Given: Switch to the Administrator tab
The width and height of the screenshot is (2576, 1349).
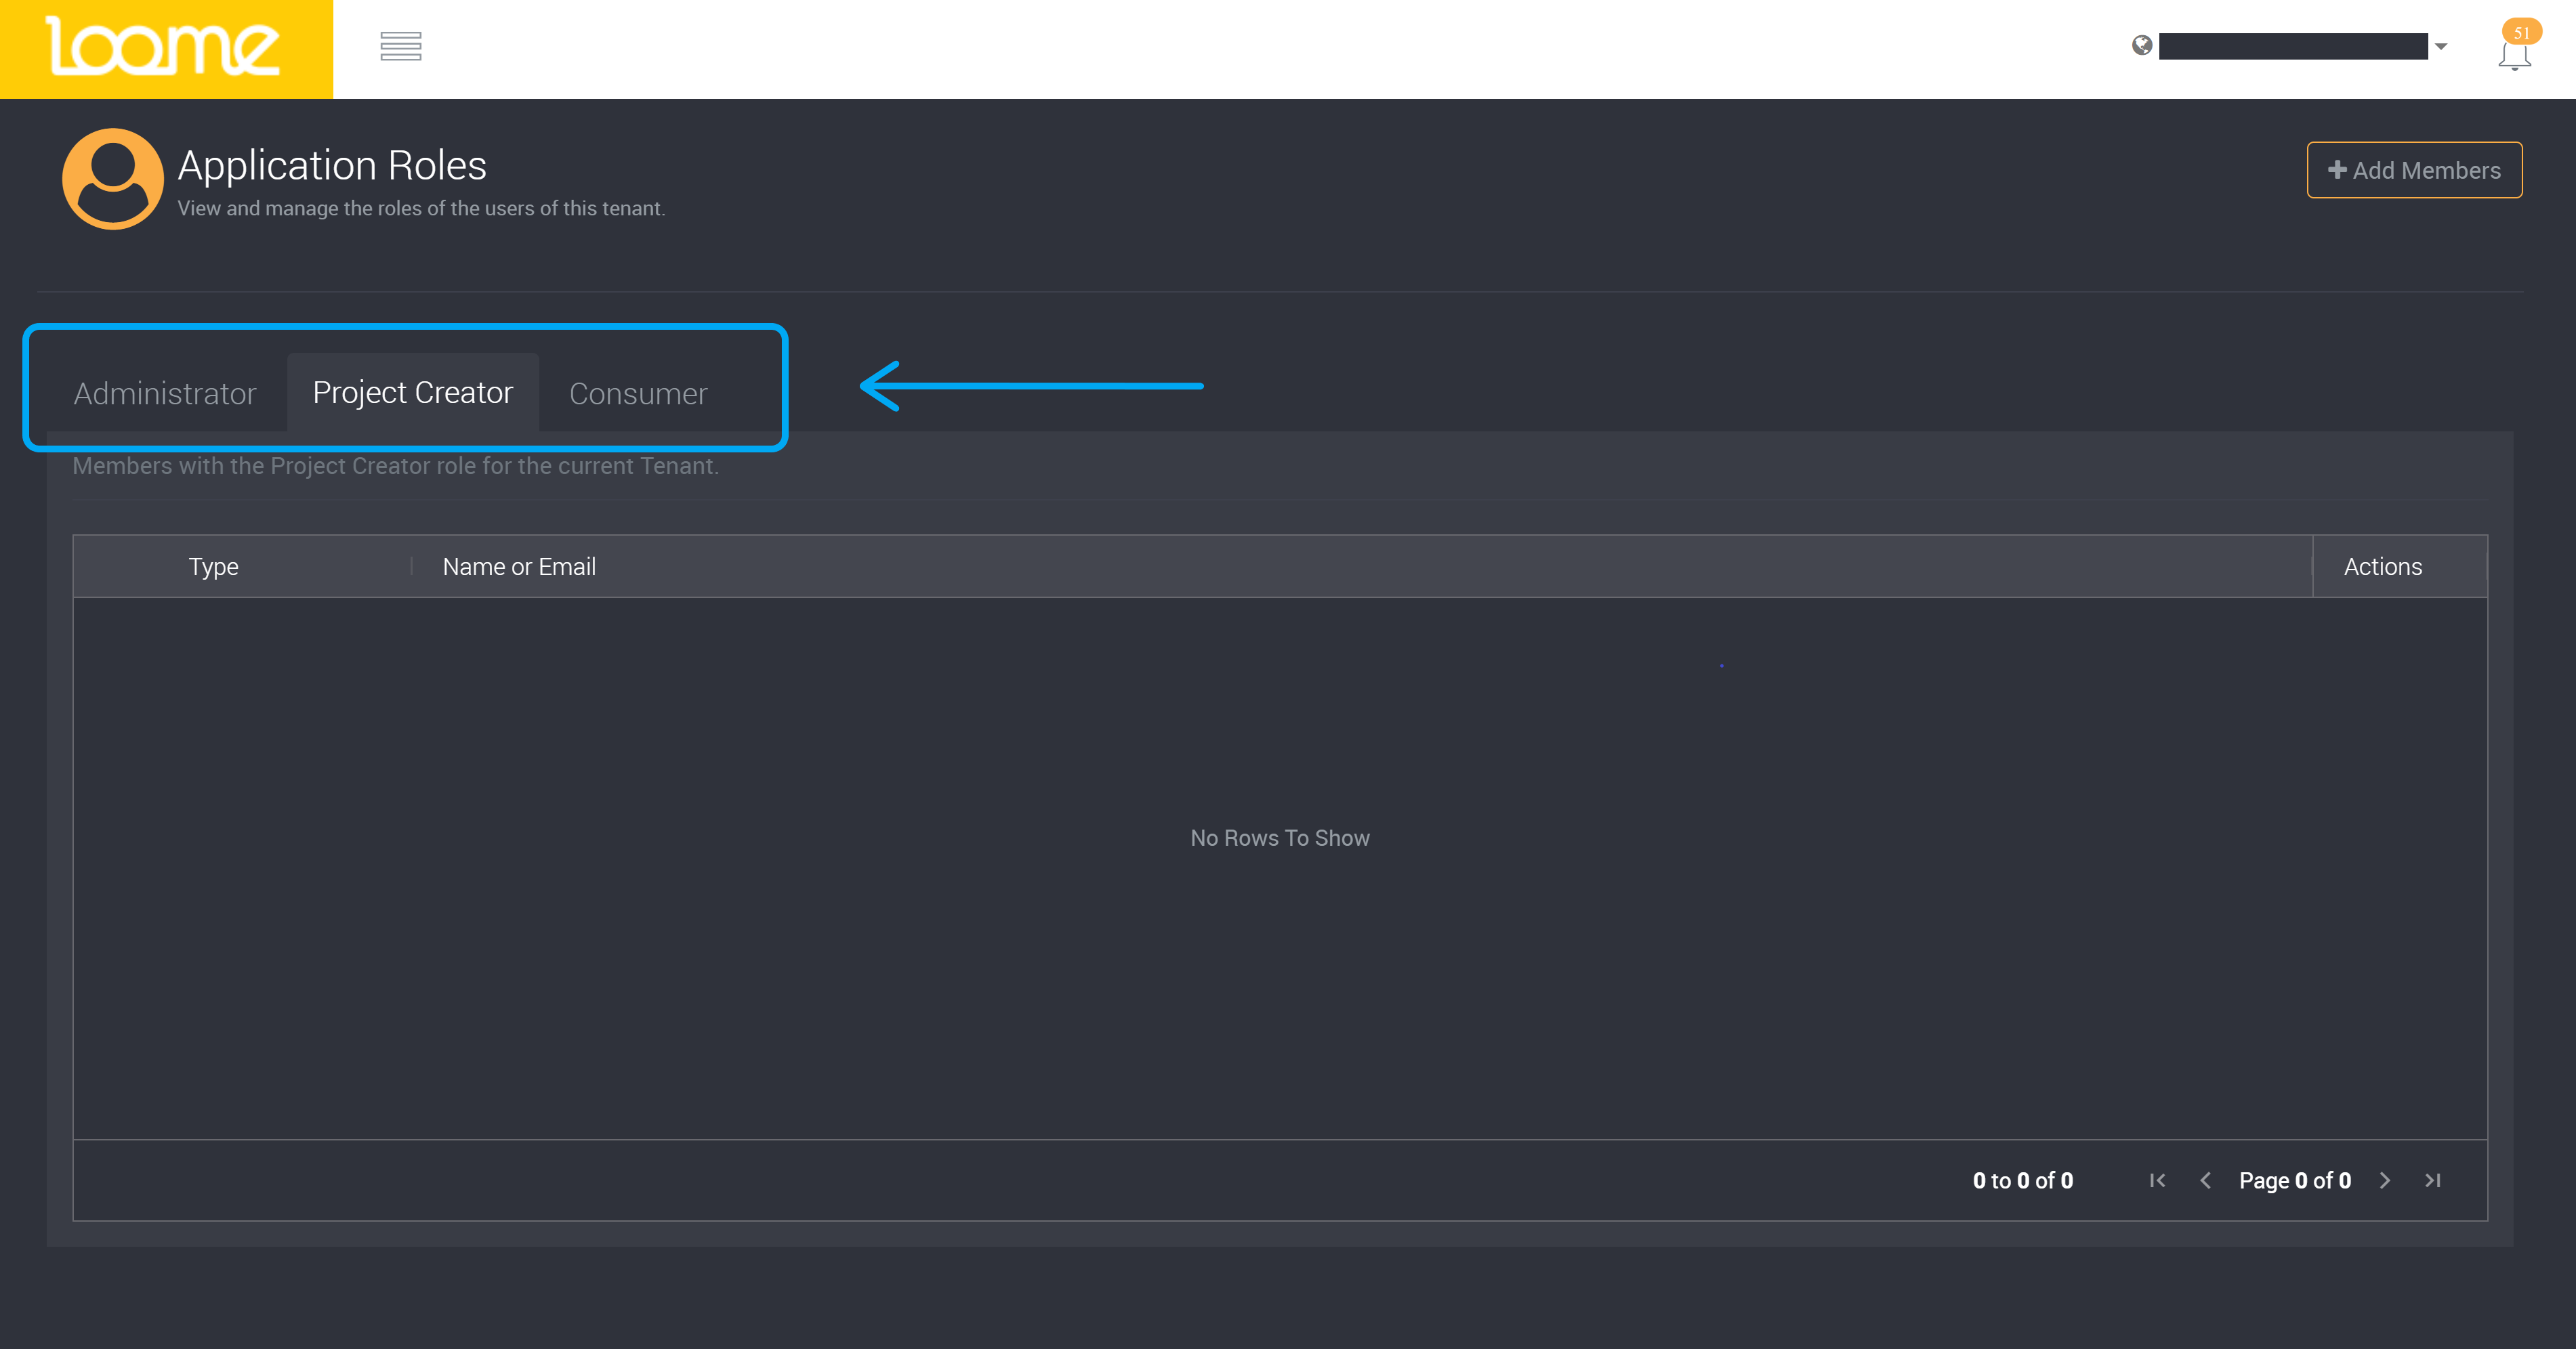Looking at the screenshot, I should click(165, 393).
